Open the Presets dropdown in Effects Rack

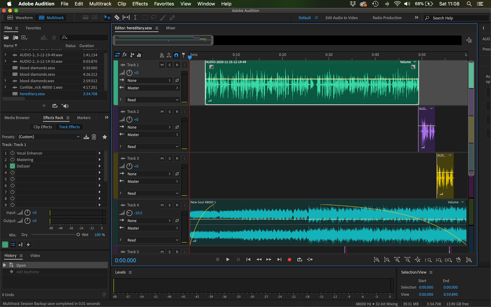point(49,137)
